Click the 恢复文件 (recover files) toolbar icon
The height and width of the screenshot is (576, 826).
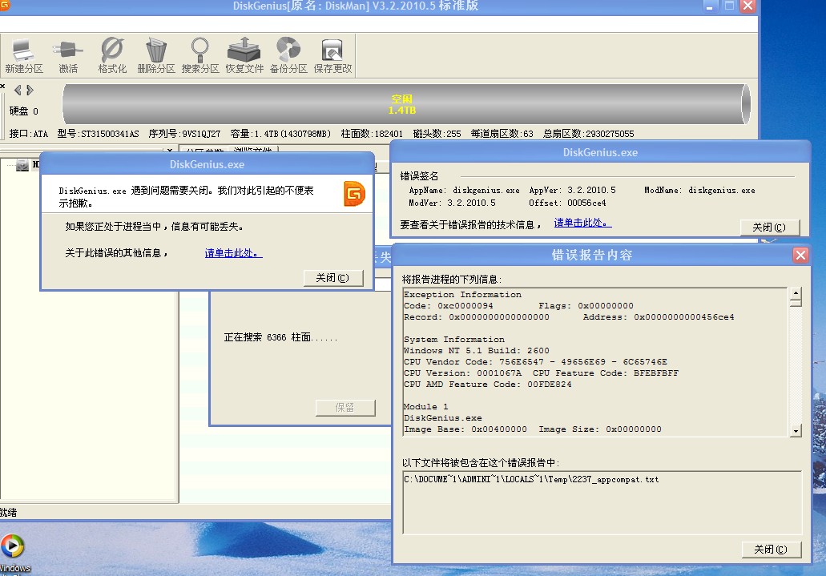[x=244, y=56]
